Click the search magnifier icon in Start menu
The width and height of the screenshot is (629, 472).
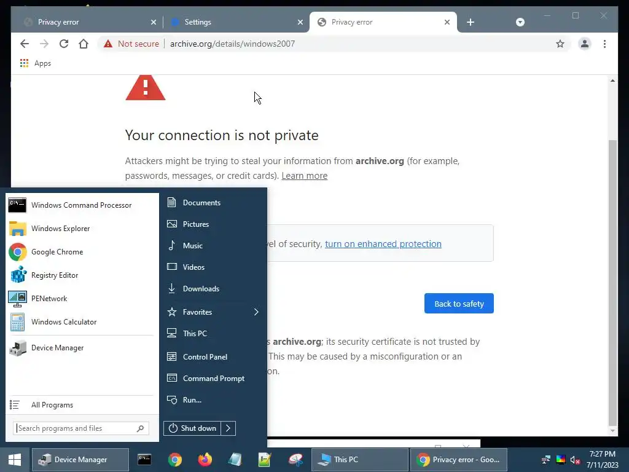pos(140,428)
